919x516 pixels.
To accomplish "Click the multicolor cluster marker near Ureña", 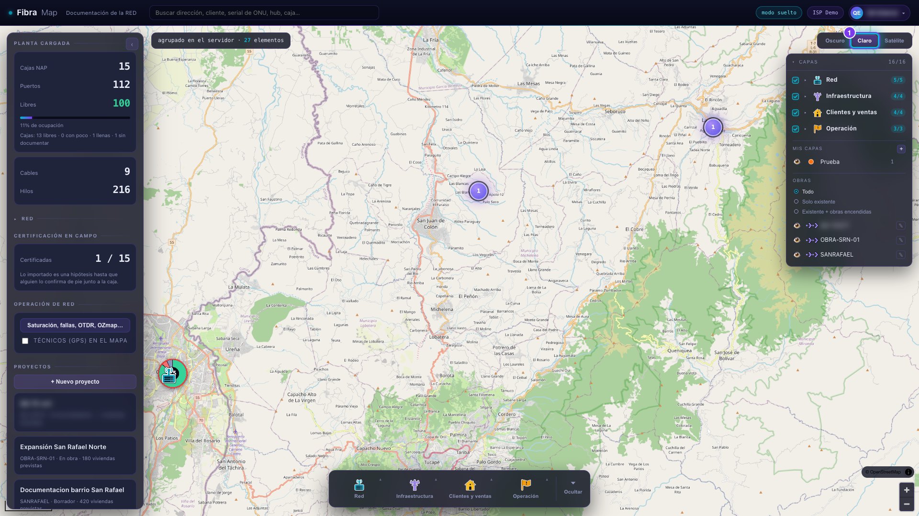I will coord(173,374).
